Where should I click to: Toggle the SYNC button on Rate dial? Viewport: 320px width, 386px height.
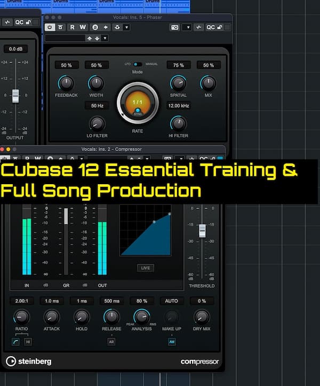138,112
